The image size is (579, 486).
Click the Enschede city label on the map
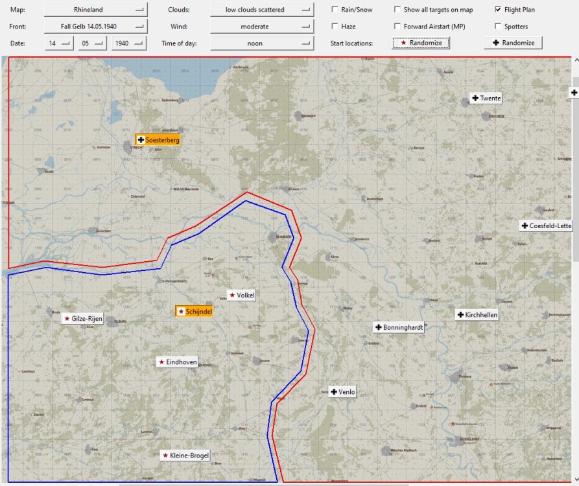[497, 116]
